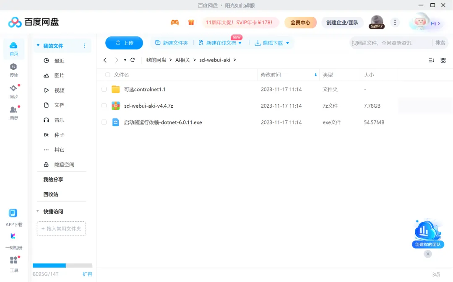453x282 pixels.
Task: Click the gift box icon in header
Action: [191, 23]
